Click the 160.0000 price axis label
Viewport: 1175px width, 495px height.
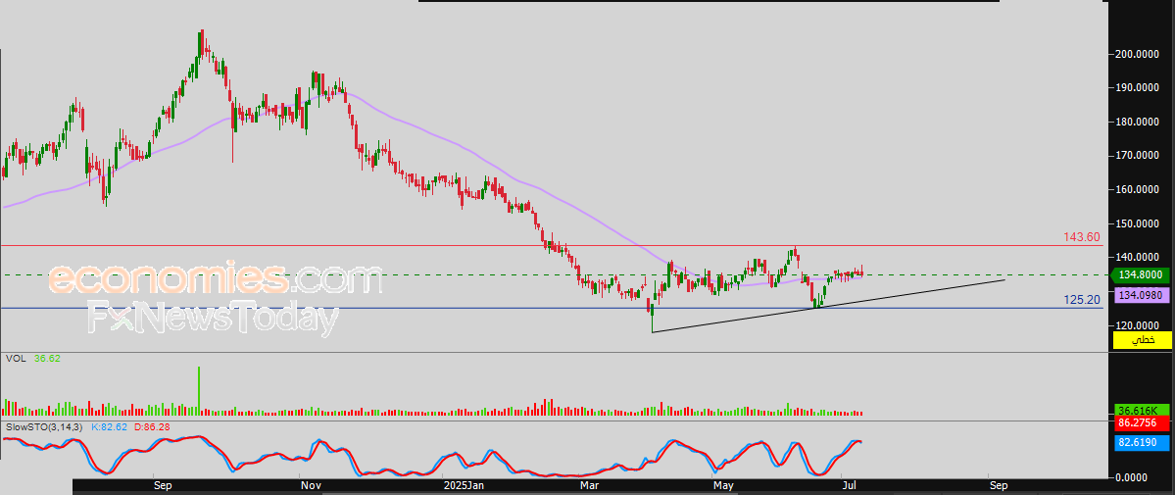[1140, 190]
